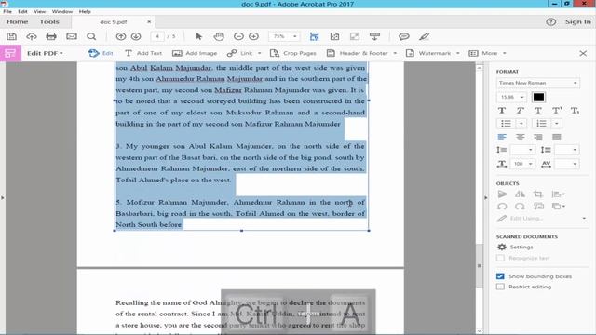Expand the Watermark dropdown
Screen dimensions: 596x335
[457, 53]
